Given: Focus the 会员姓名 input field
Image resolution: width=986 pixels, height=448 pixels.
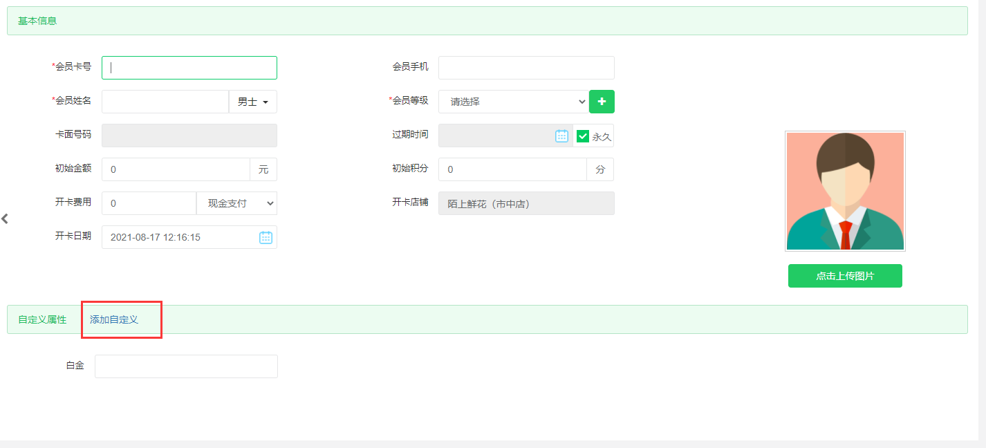Looking at the screenshot, I should click(165, 102).
